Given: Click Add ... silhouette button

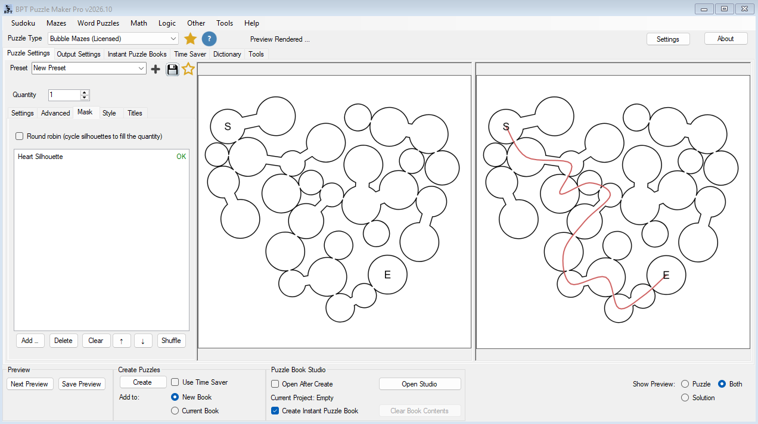Looking at the screenshot, I should (x=30, y=341).
